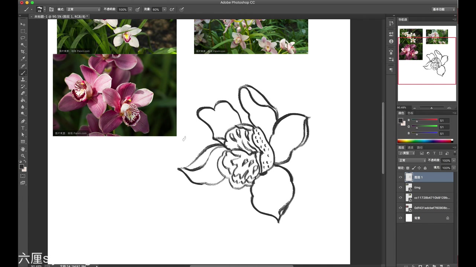Toggle lock all padlock icon
This screenshot has width=476, height=267.
[425, 168]
